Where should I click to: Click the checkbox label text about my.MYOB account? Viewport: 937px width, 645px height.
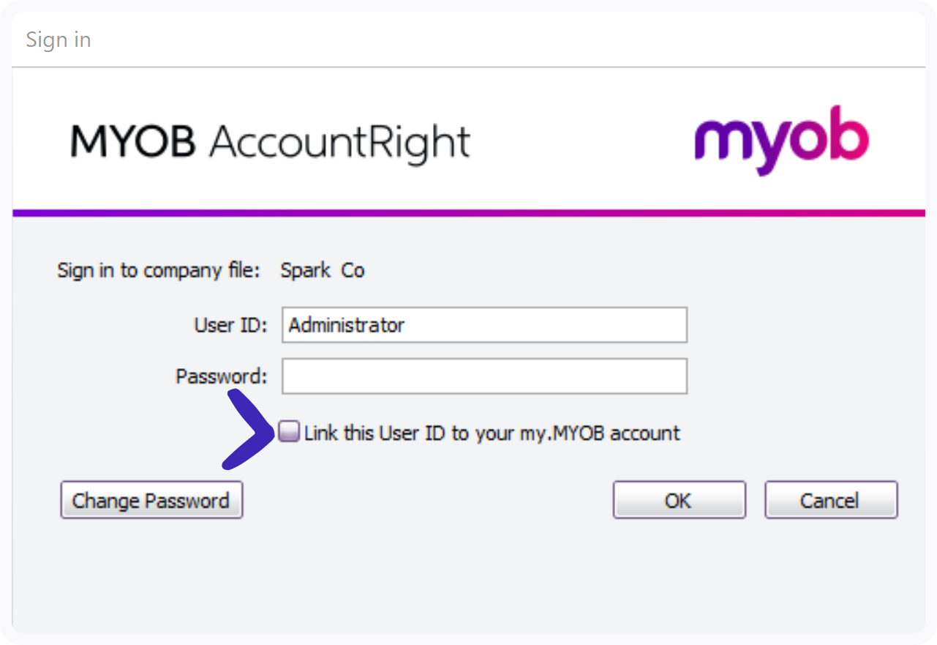click(490, 433)
